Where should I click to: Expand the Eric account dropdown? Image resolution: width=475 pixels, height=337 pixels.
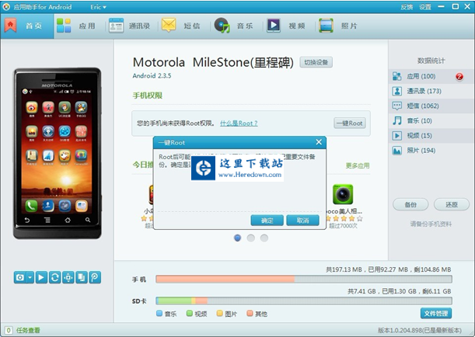(98, 7)
